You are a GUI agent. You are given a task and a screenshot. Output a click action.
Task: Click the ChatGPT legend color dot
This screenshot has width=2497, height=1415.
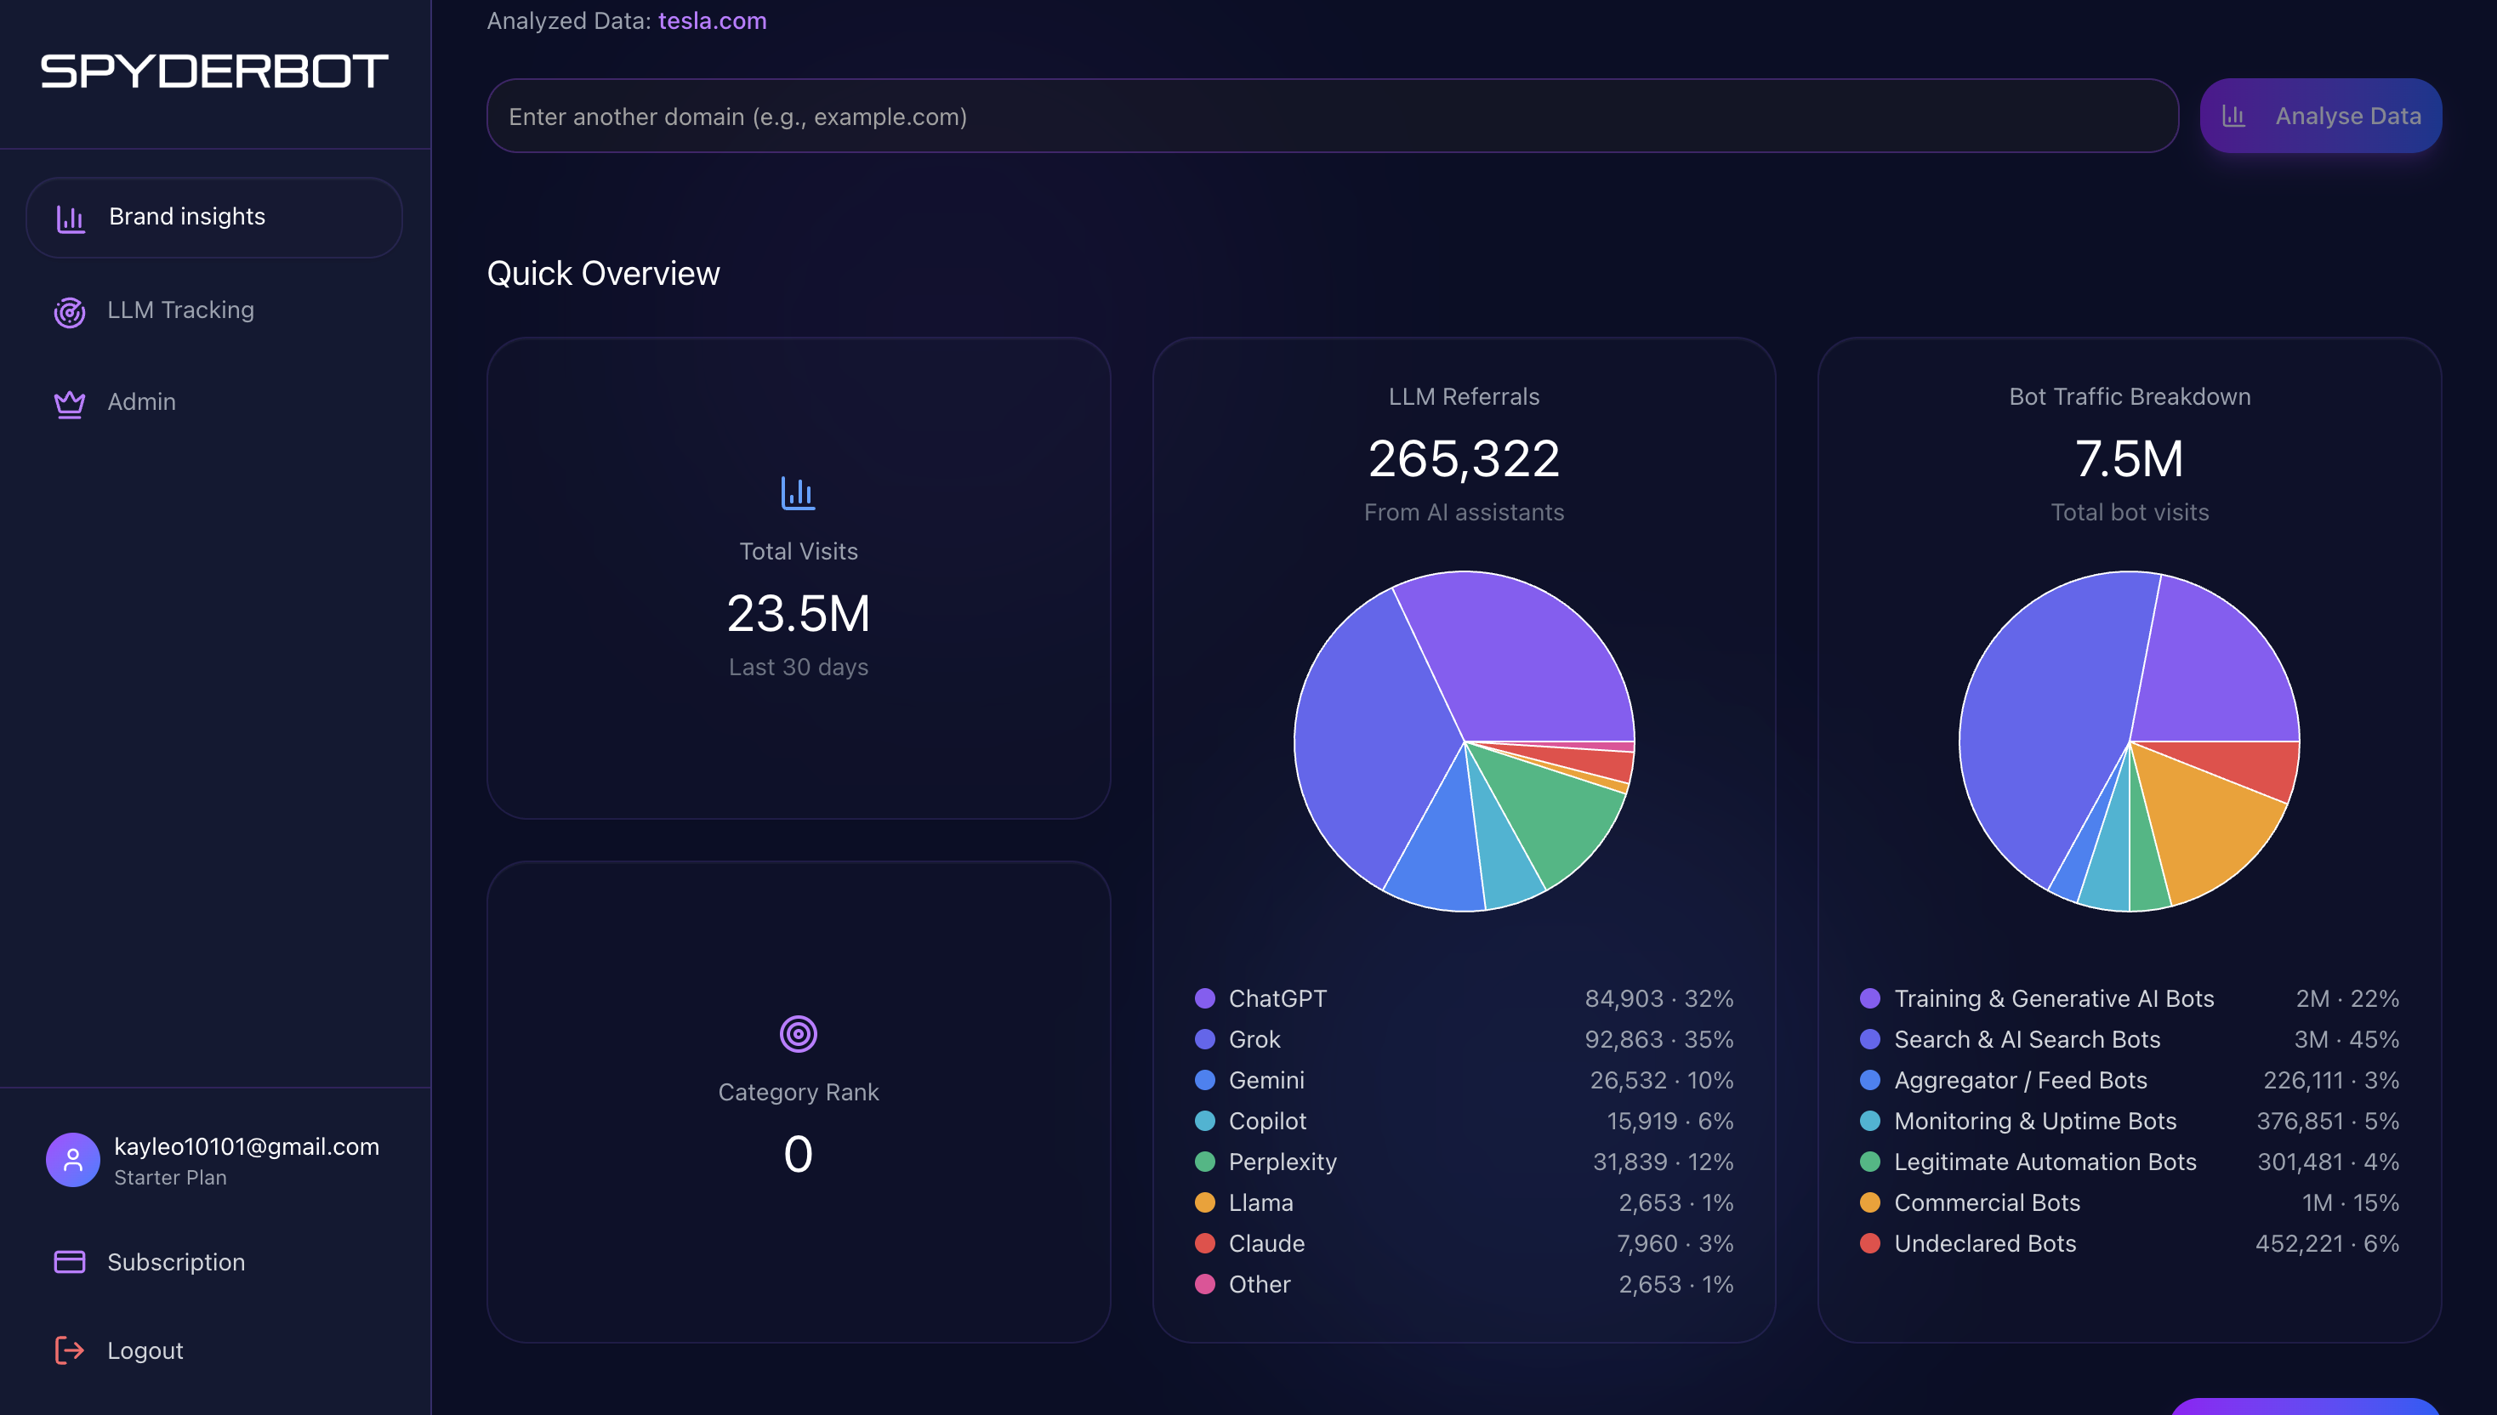(1204, 998)
